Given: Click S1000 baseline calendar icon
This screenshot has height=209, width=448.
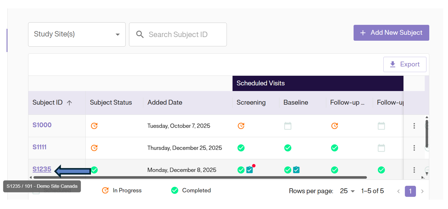Looking at the screenshot, I should pos(288,126).
